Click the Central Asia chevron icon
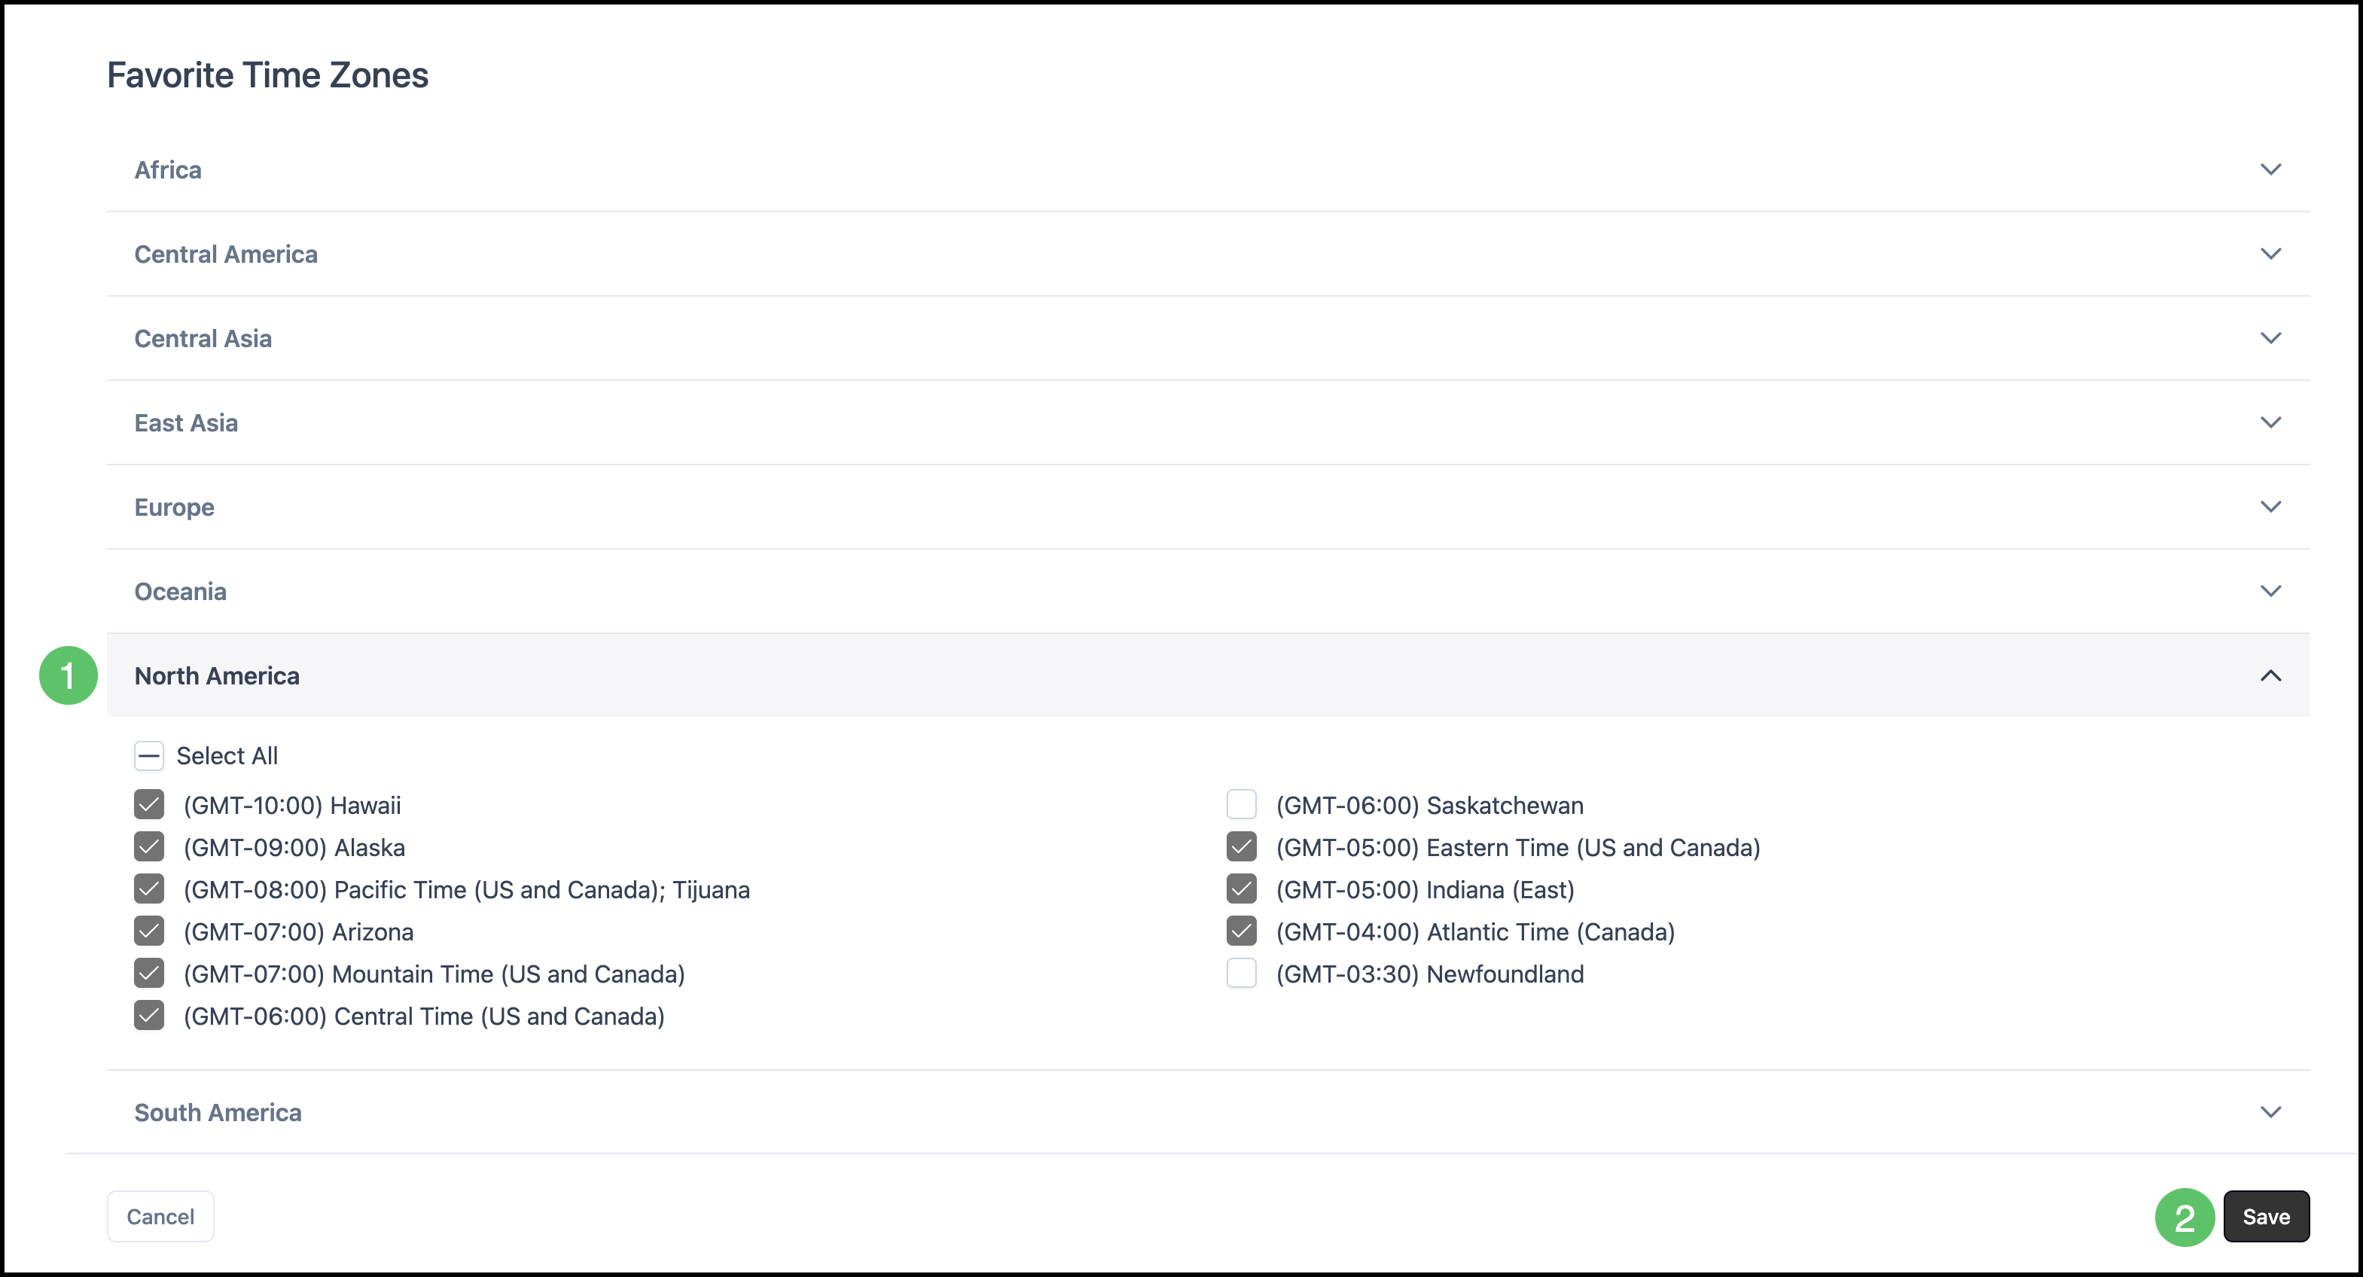Screen dimensions: 2363x1277 click(2270, 339)
